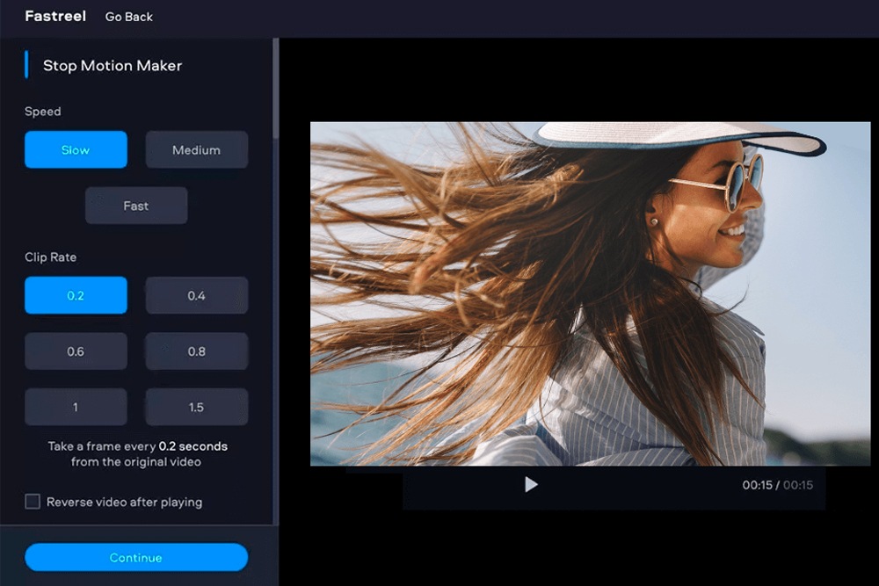879x586 pixels.
Task: Click the Fastreel logo
Action: coord(54,16)
